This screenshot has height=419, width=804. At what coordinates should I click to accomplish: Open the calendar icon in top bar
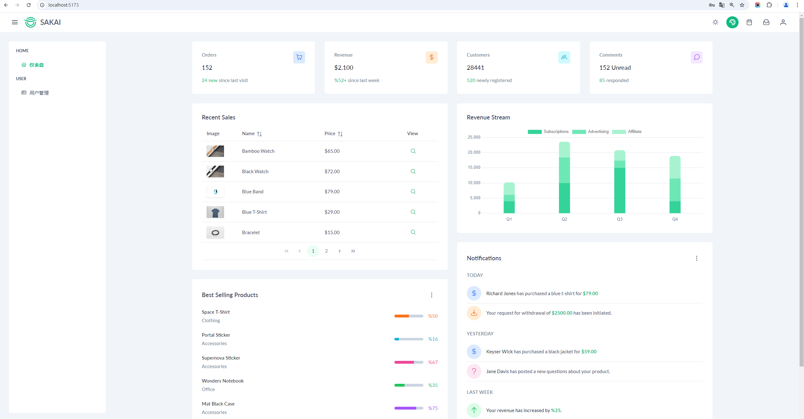coord(749,22)
